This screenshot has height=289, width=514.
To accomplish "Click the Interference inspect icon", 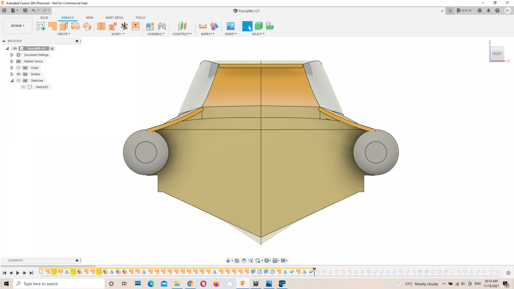I will click(214, 26).
